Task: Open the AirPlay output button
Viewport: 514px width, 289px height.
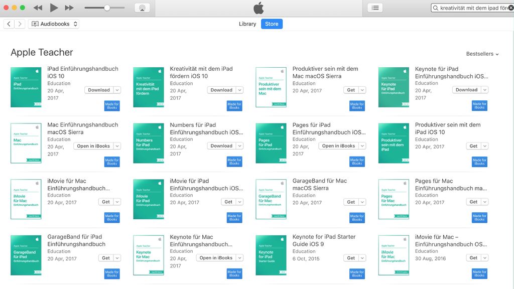Action: [x=142, y=8]
